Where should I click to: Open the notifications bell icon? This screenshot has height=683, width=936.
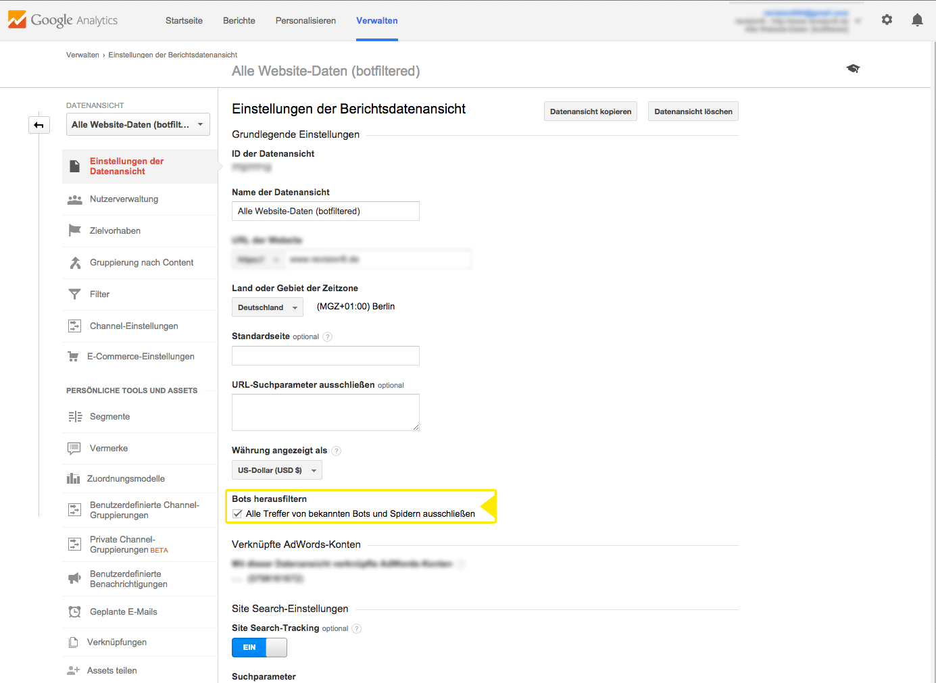point(917,20)
